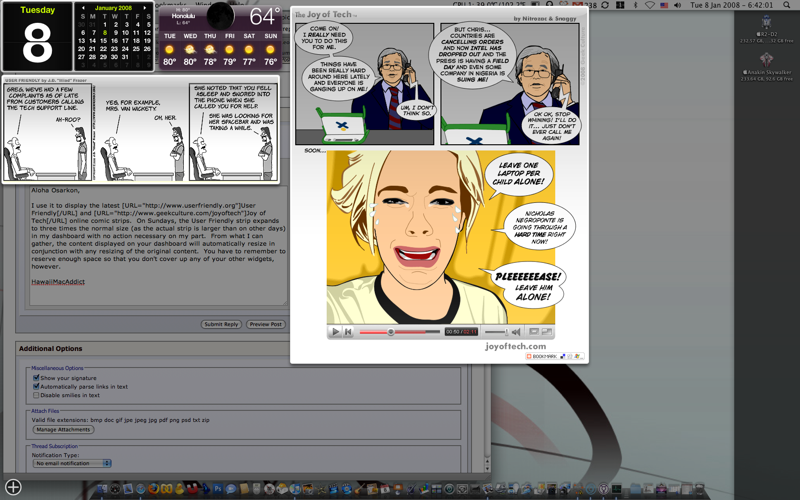This screenshot has height=500, width=800.
Task: Click the Additional Options heading
Action: click(50, 349)
